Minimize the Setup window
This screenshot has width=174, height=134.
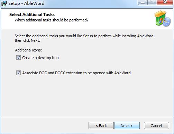coord(143,2)
